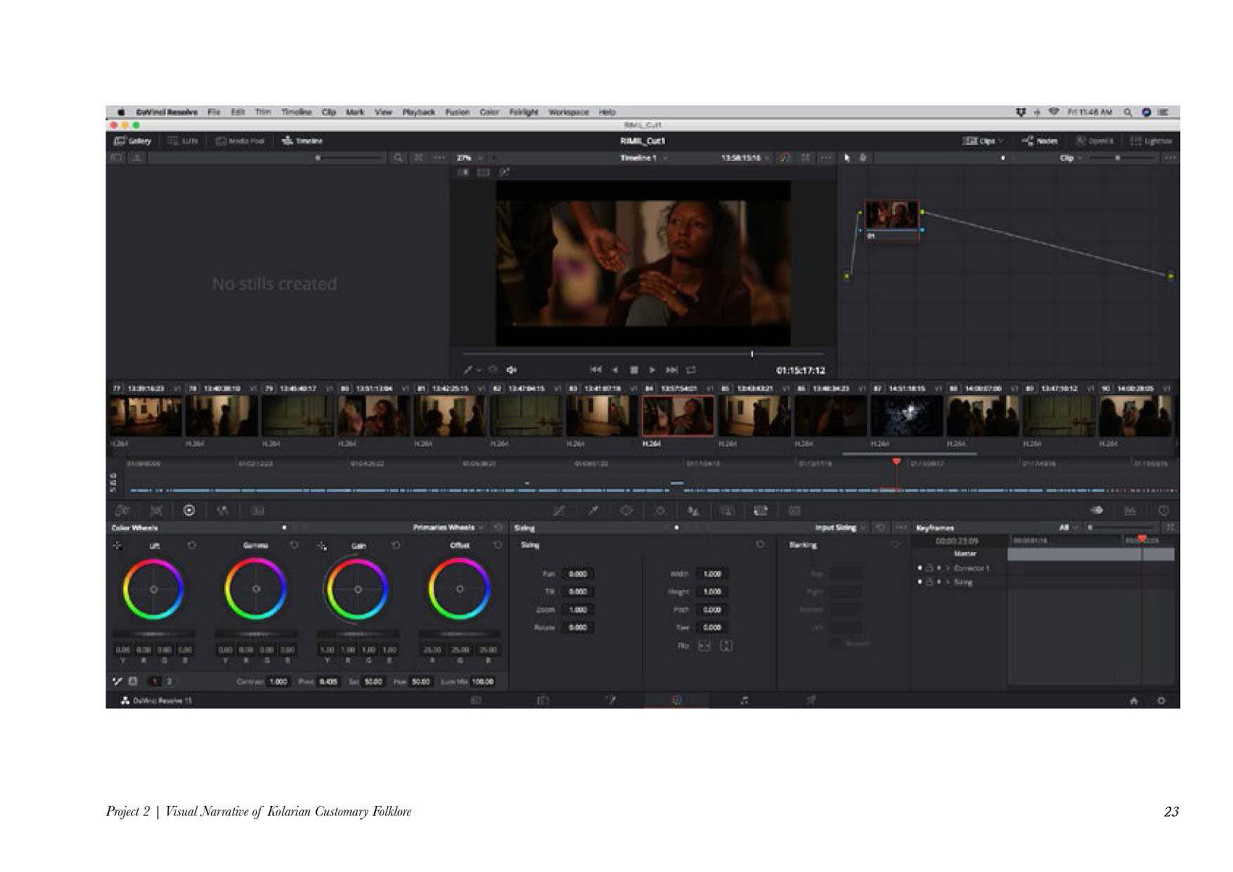Screen dimensions: 1233x872
Task: Open the Keyframes All filter dropdown
Action: [1068, 527]
